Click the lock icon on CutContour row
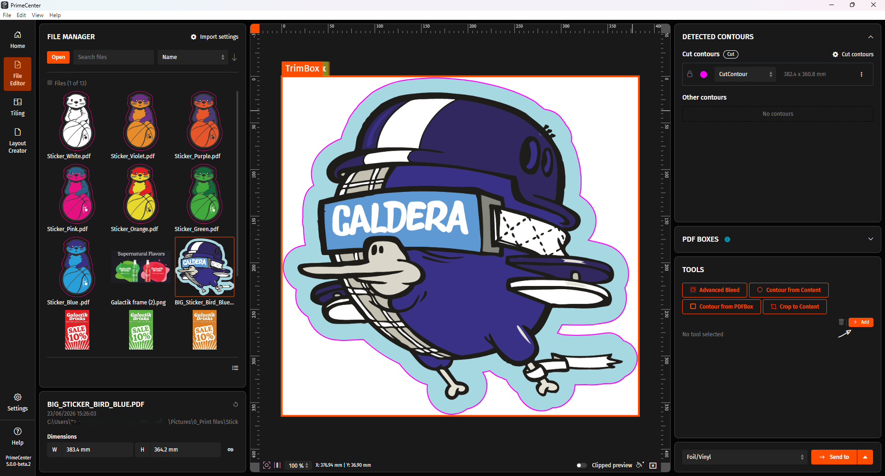 (x=690, y=74)
